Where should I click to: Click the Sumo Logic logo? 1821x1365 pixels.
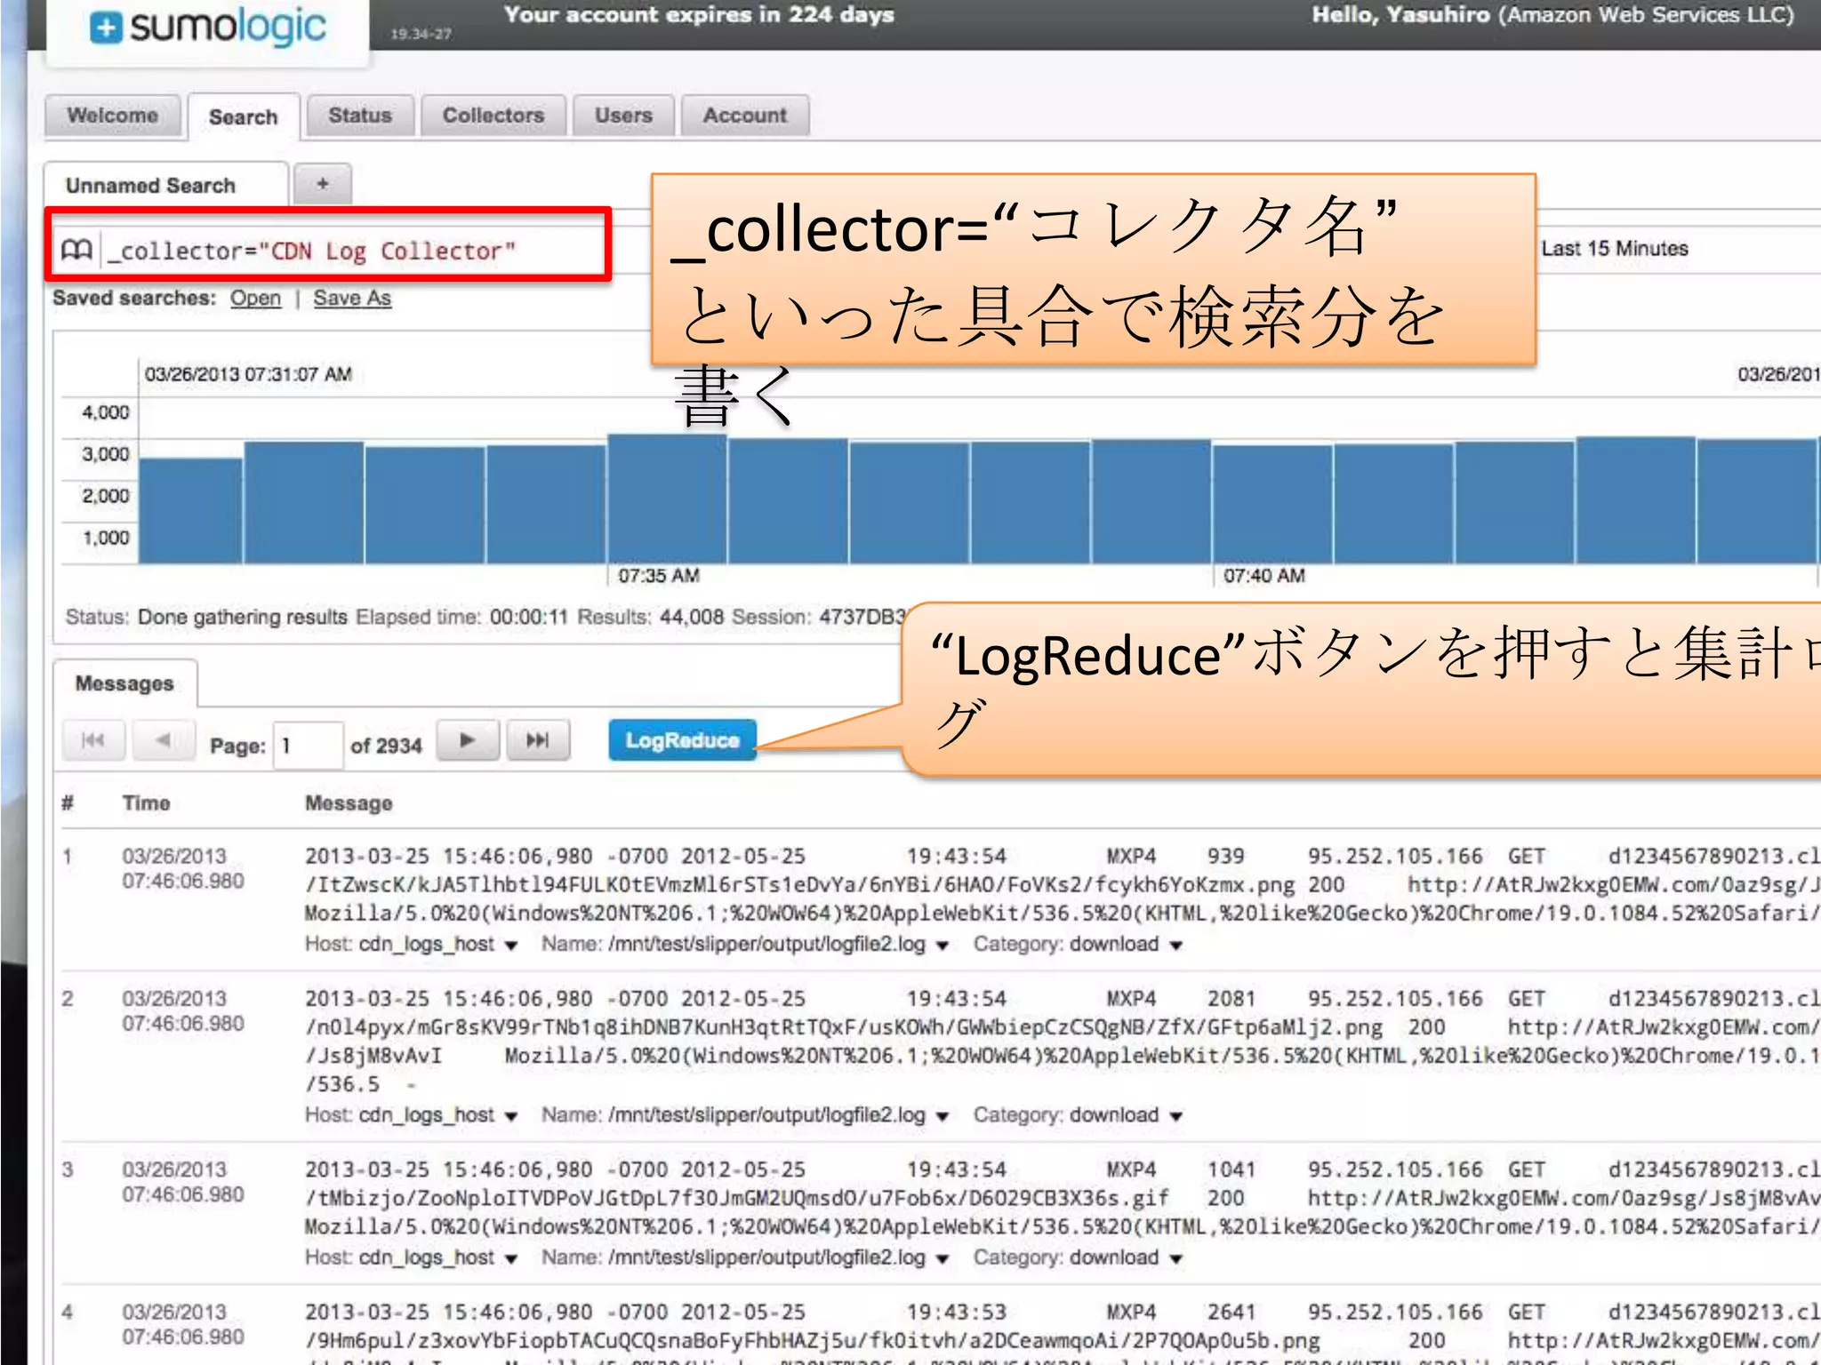pos(209,28)
